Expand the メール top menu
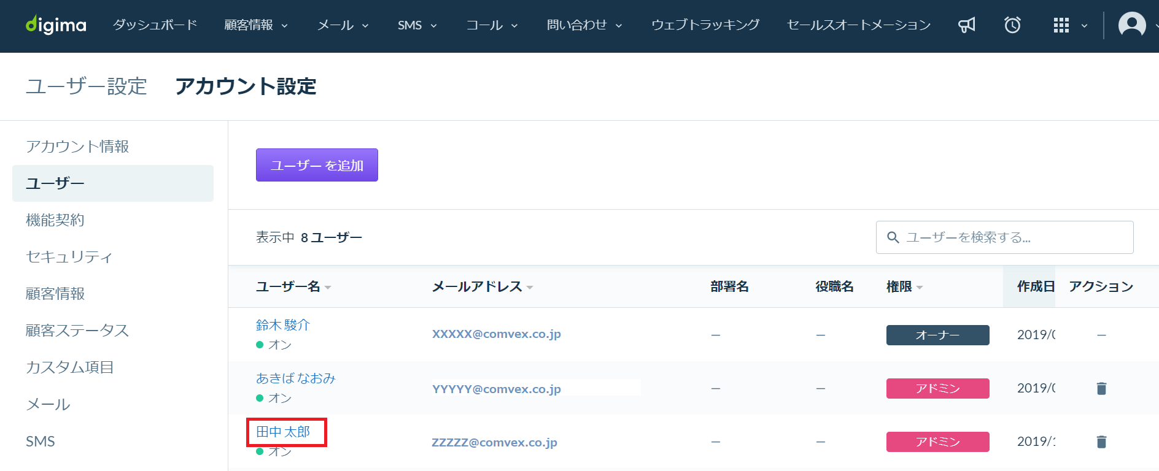 point(343,25)
